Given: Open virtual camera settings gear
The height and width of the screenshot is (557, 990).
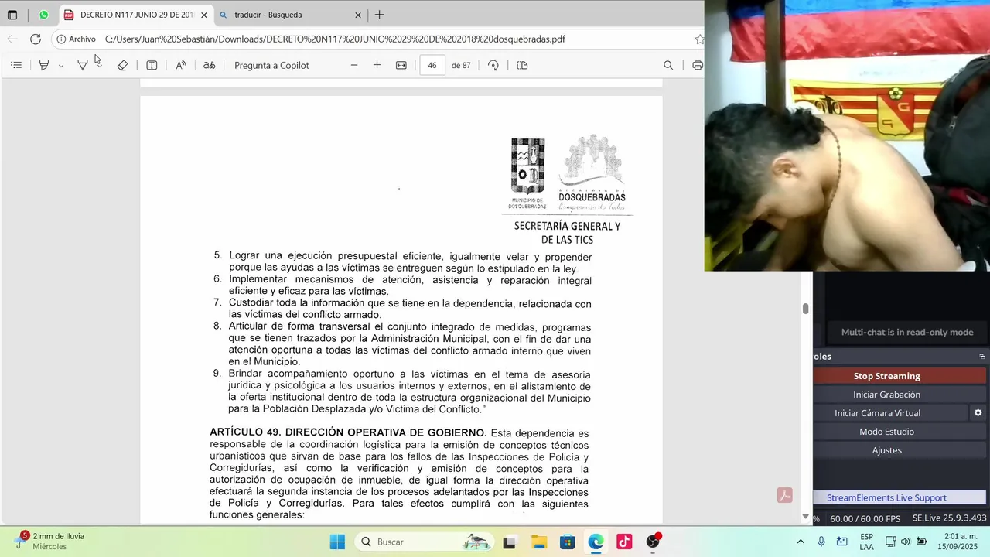Looking at the screenshot, I should pos(978,413).
